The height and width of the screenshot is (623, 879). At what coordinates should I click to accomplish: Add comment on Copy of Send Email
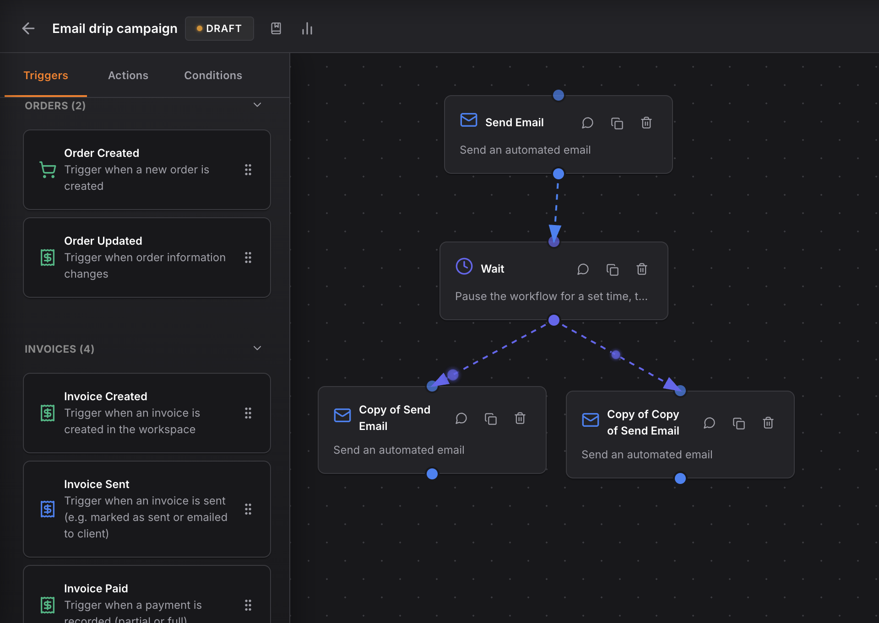point(461,418)
